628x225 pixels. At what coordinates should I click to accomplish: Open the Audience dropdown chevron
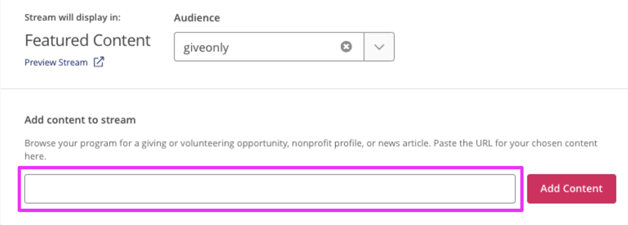coord(379,47)
